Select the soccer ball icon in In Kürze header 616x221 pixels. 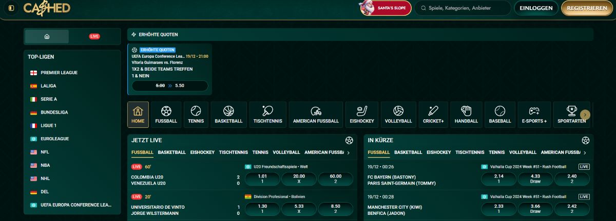coord(586,140)
